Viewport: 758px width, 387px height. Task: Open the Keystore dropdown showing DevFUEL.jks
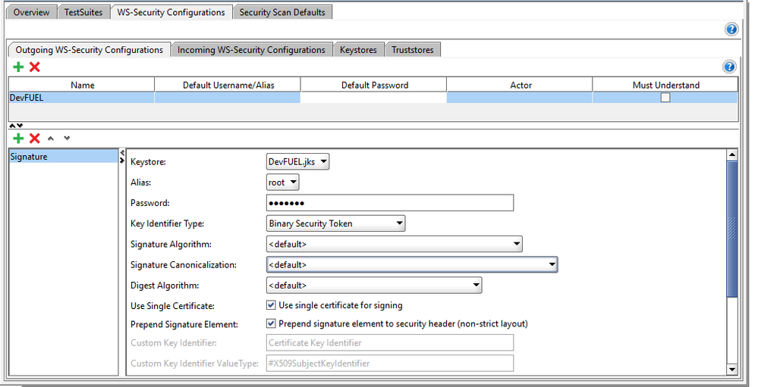297,161
